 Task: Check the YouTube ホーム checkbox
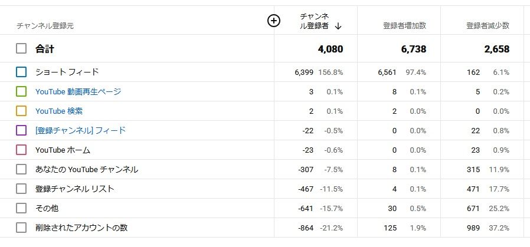(x=21, y=150)
